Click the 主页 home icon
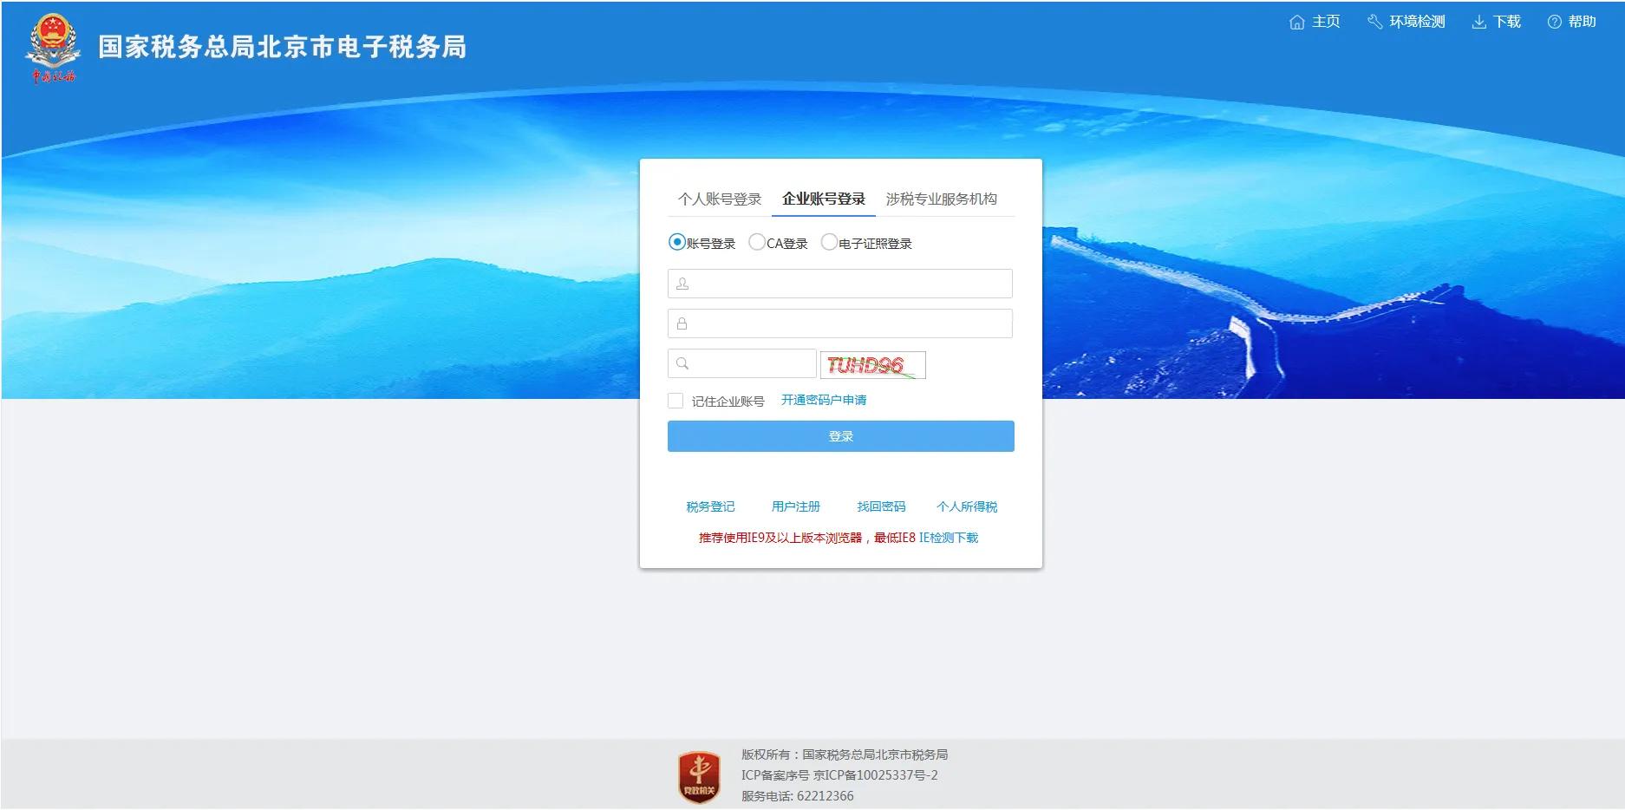The image size is (1625, 810). (1296, 22)
